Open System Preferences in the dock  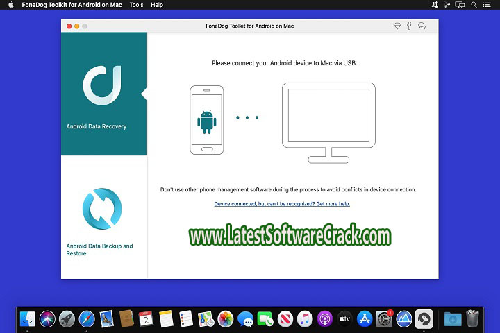click(384, 318)
